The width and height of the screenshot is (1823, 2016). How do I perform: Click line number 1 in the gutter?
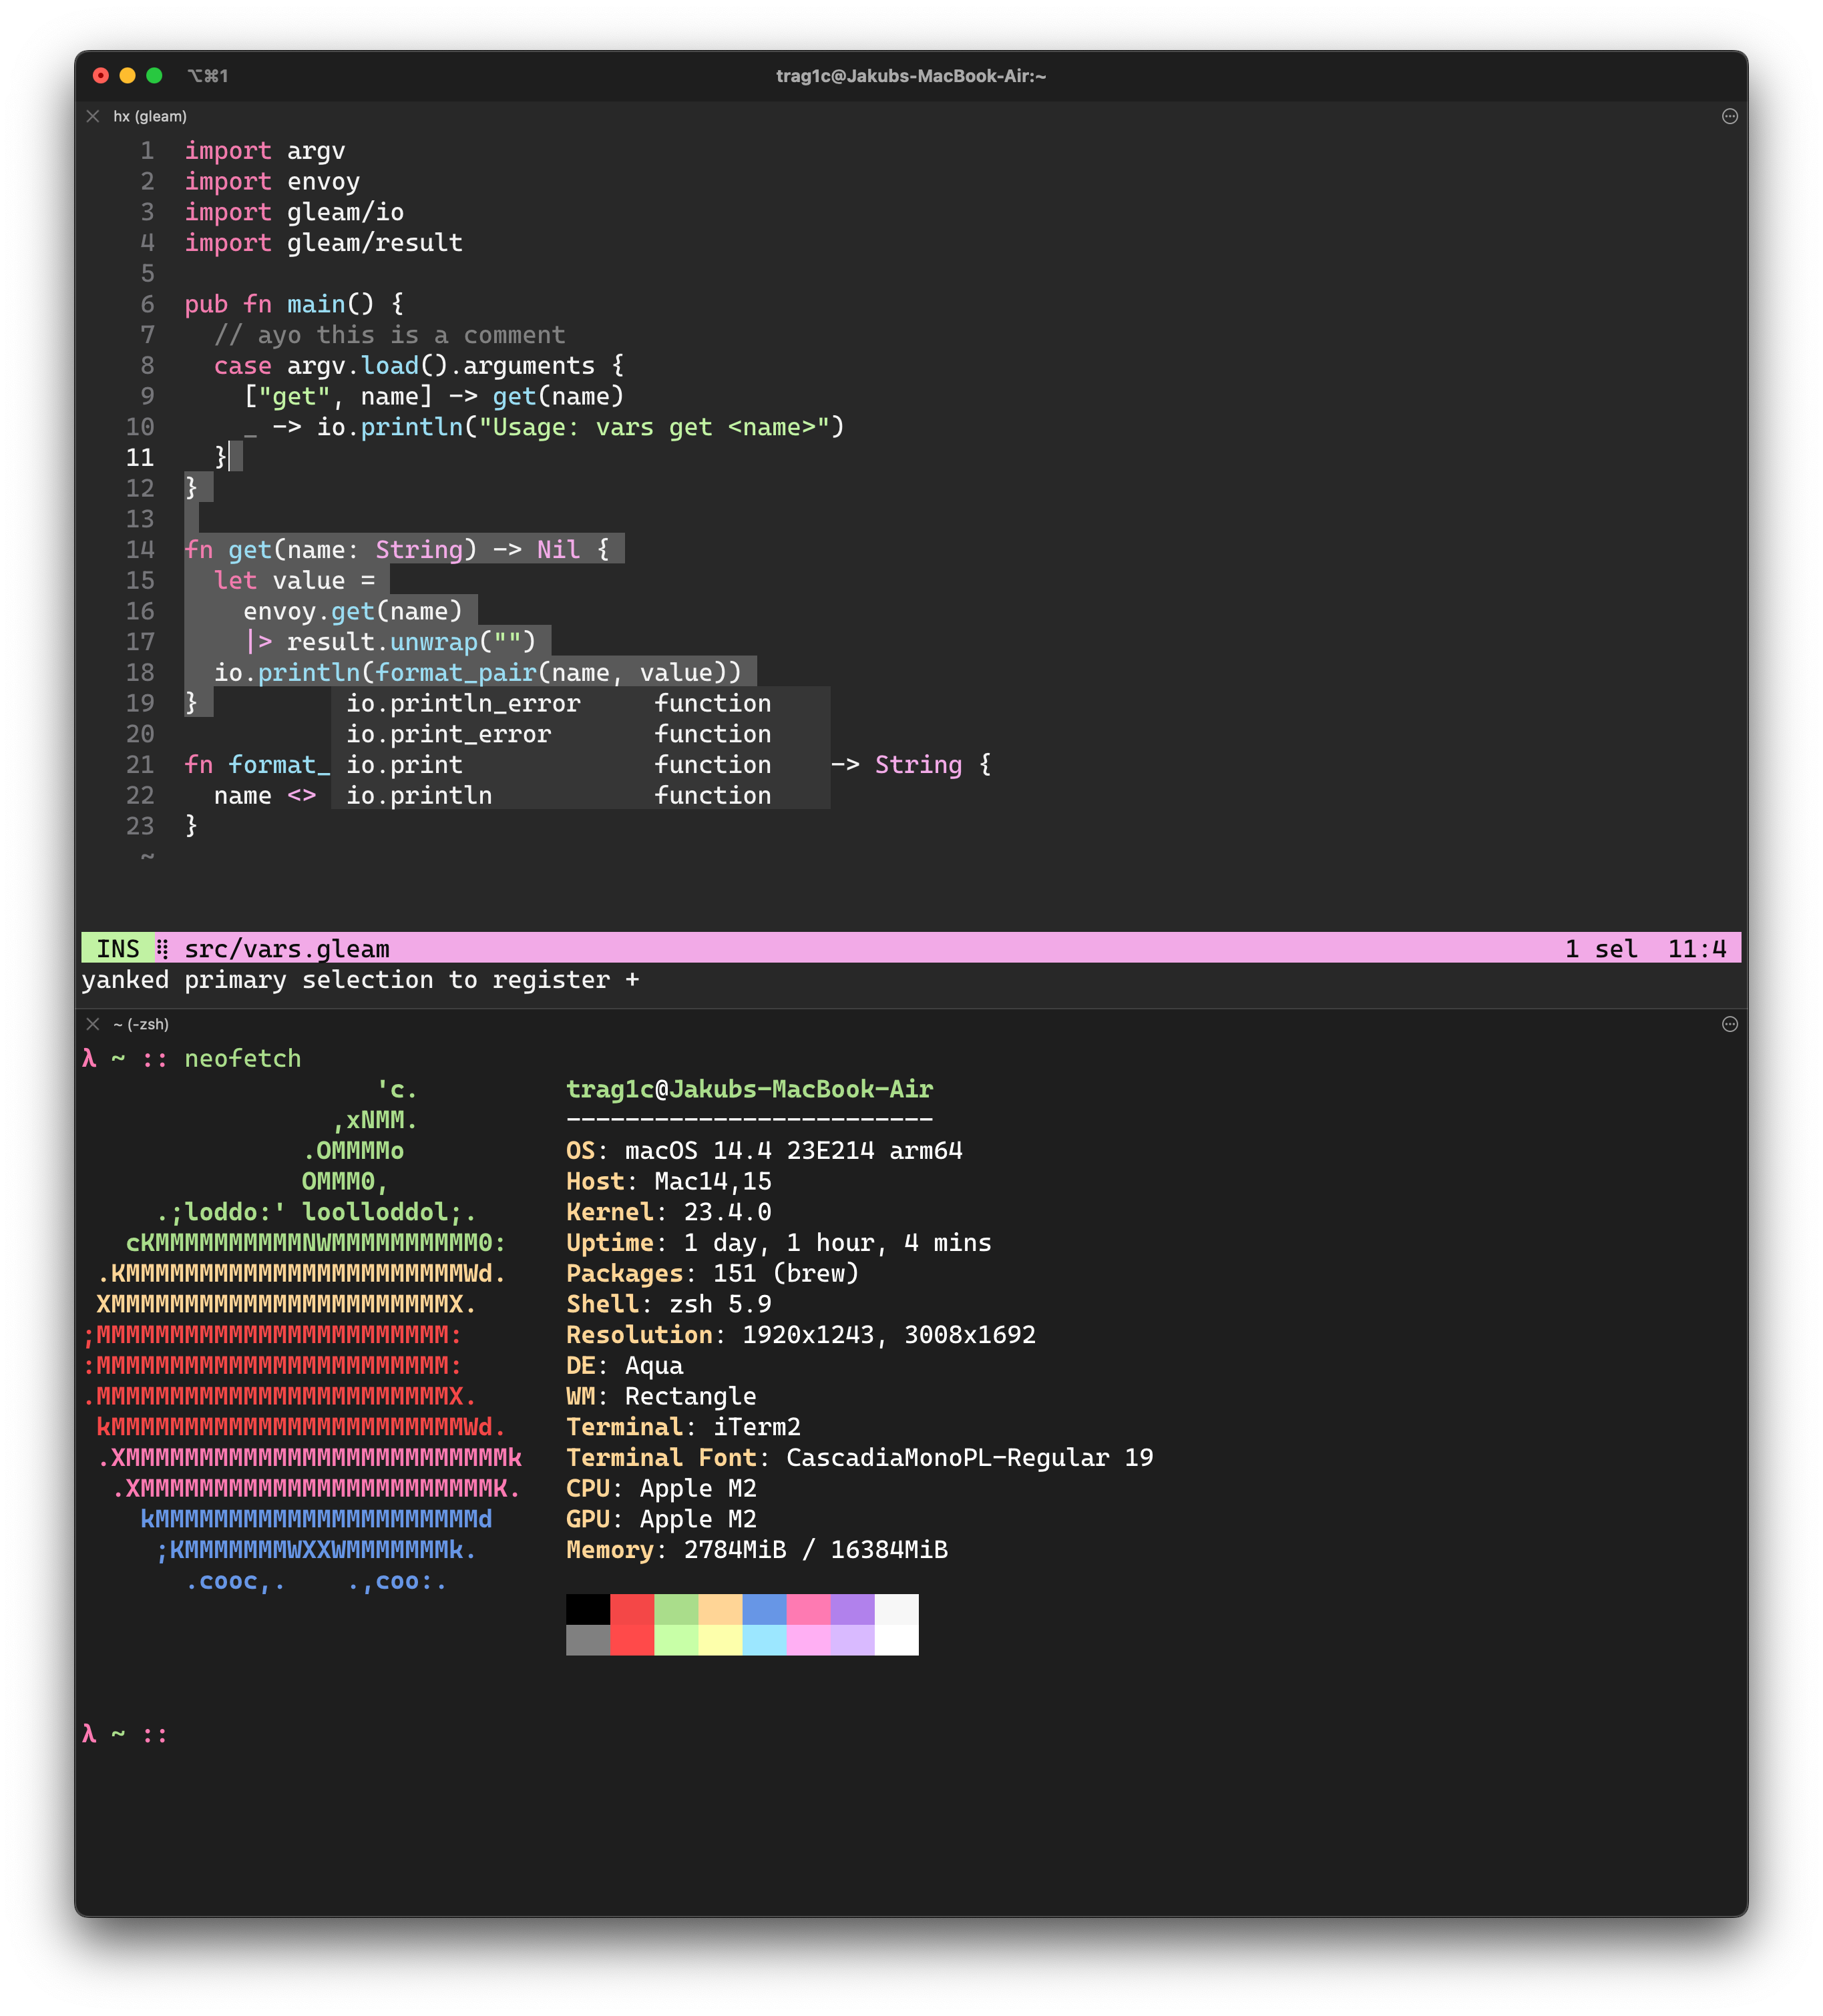coord(147,150)
